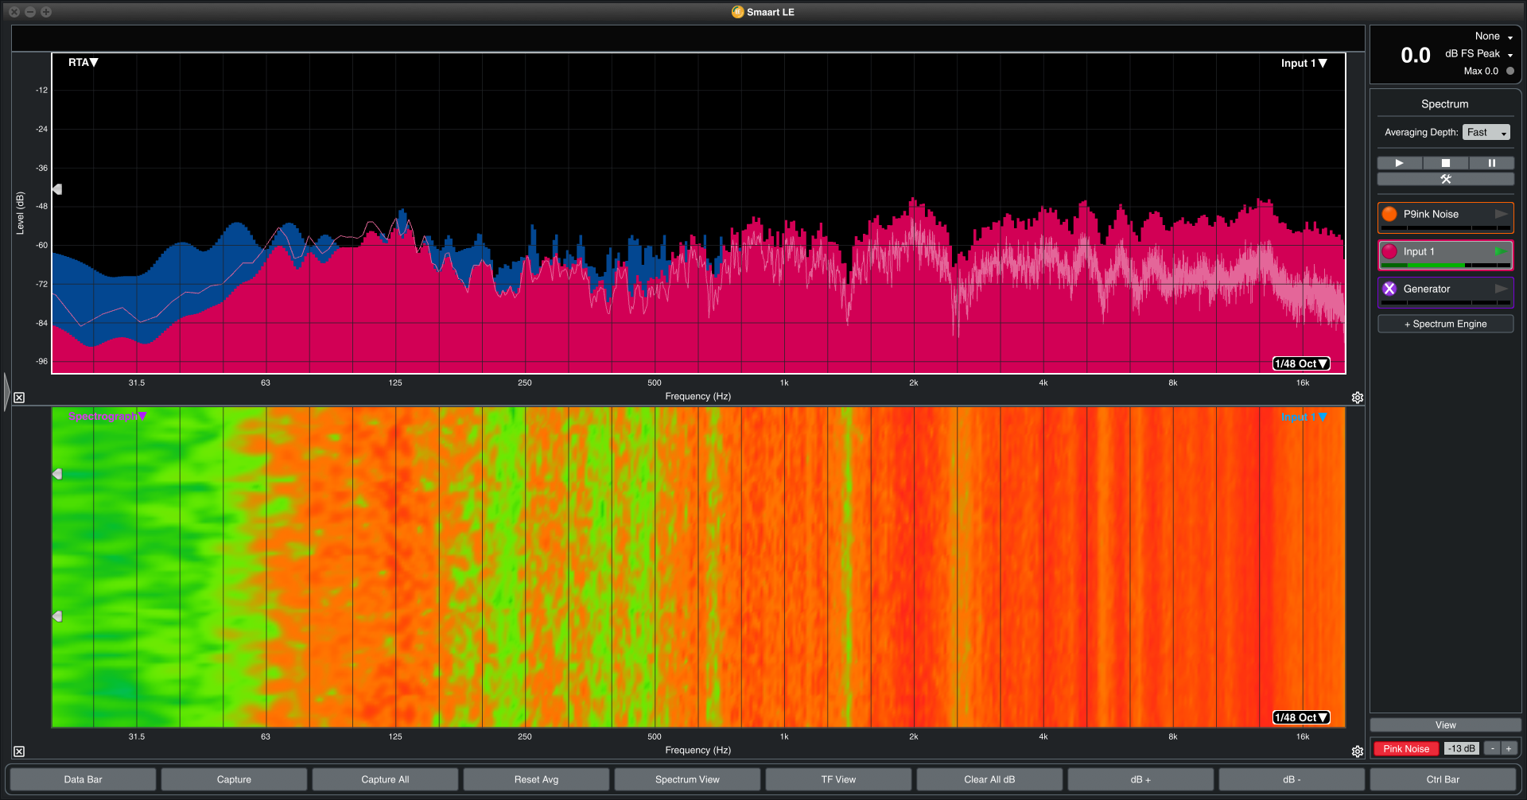Click upper spectrograph dynamic range marker

pyautogui.click(x=57, y=474)
